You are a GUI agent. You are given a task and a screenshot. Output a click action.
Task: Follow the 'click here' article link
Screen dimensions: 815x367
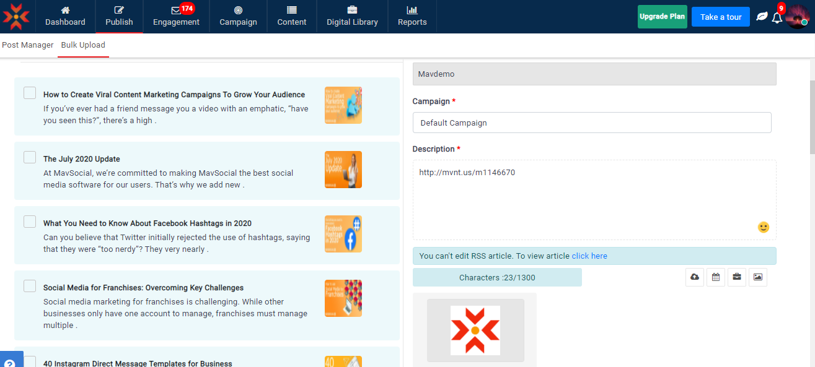click(x=589, y=256)
